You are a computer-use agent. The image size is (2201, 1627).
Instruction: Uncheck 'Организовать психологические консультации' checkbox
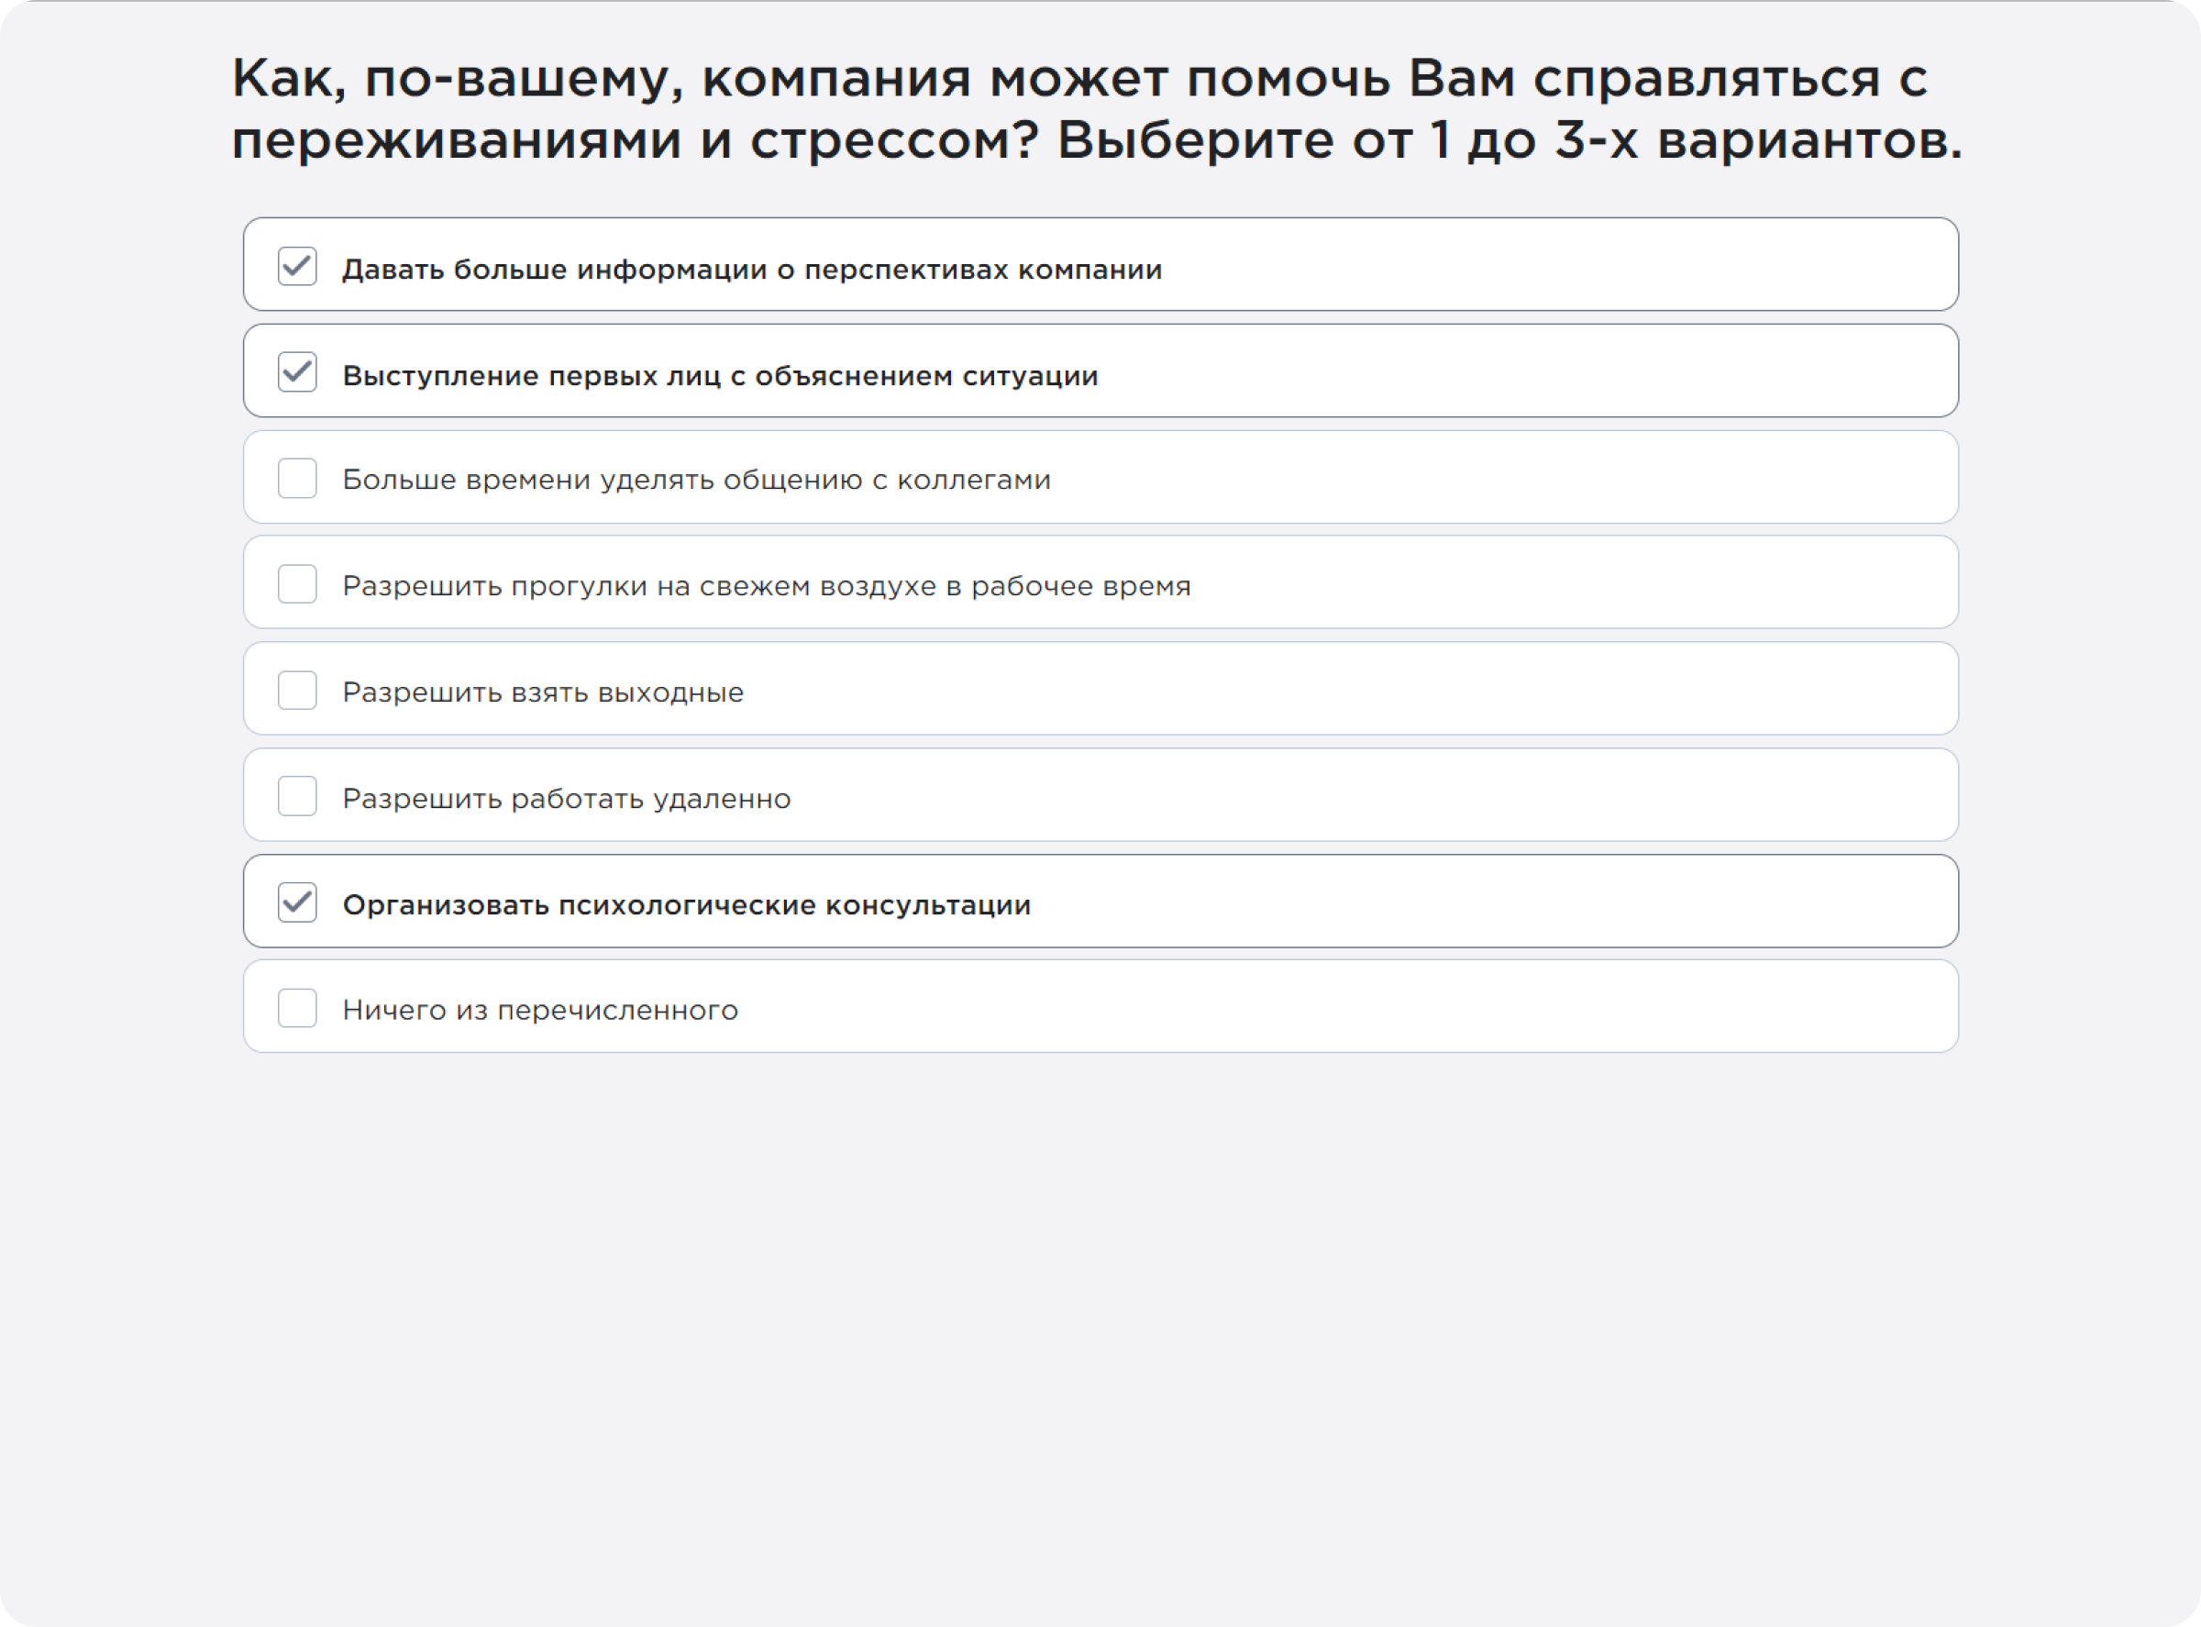(297, 902)
